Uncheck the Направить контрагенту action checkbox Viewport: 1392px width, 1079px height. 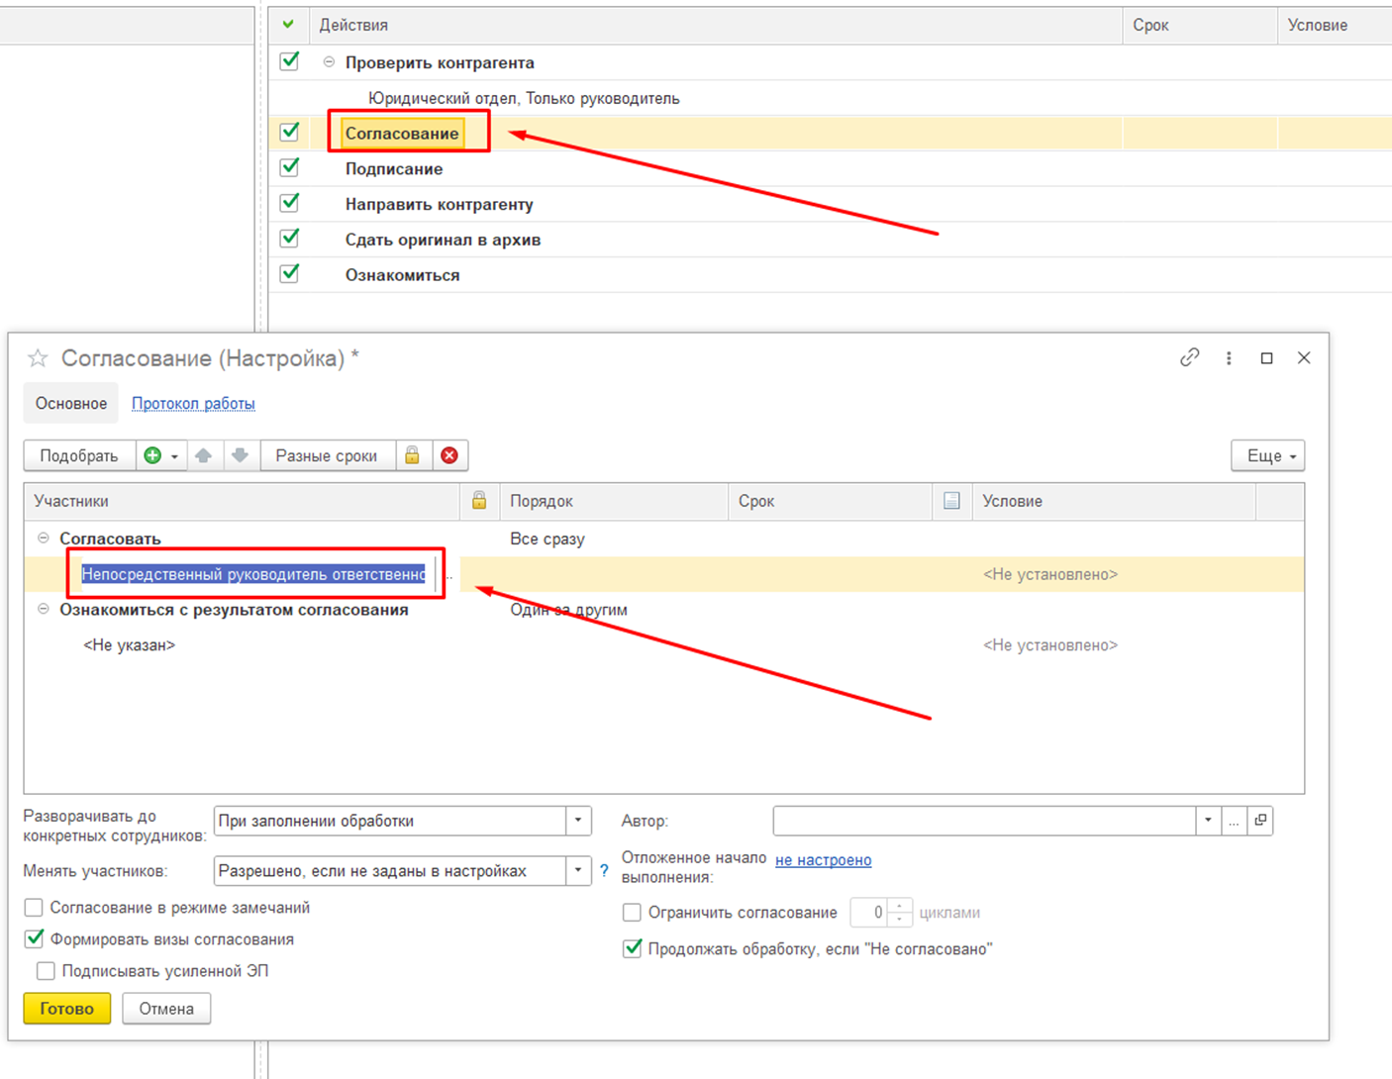(290, 203)
